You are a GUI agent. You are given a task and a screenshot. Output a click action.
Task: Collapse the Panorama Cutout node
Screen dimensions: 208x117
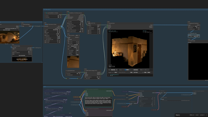12,46
